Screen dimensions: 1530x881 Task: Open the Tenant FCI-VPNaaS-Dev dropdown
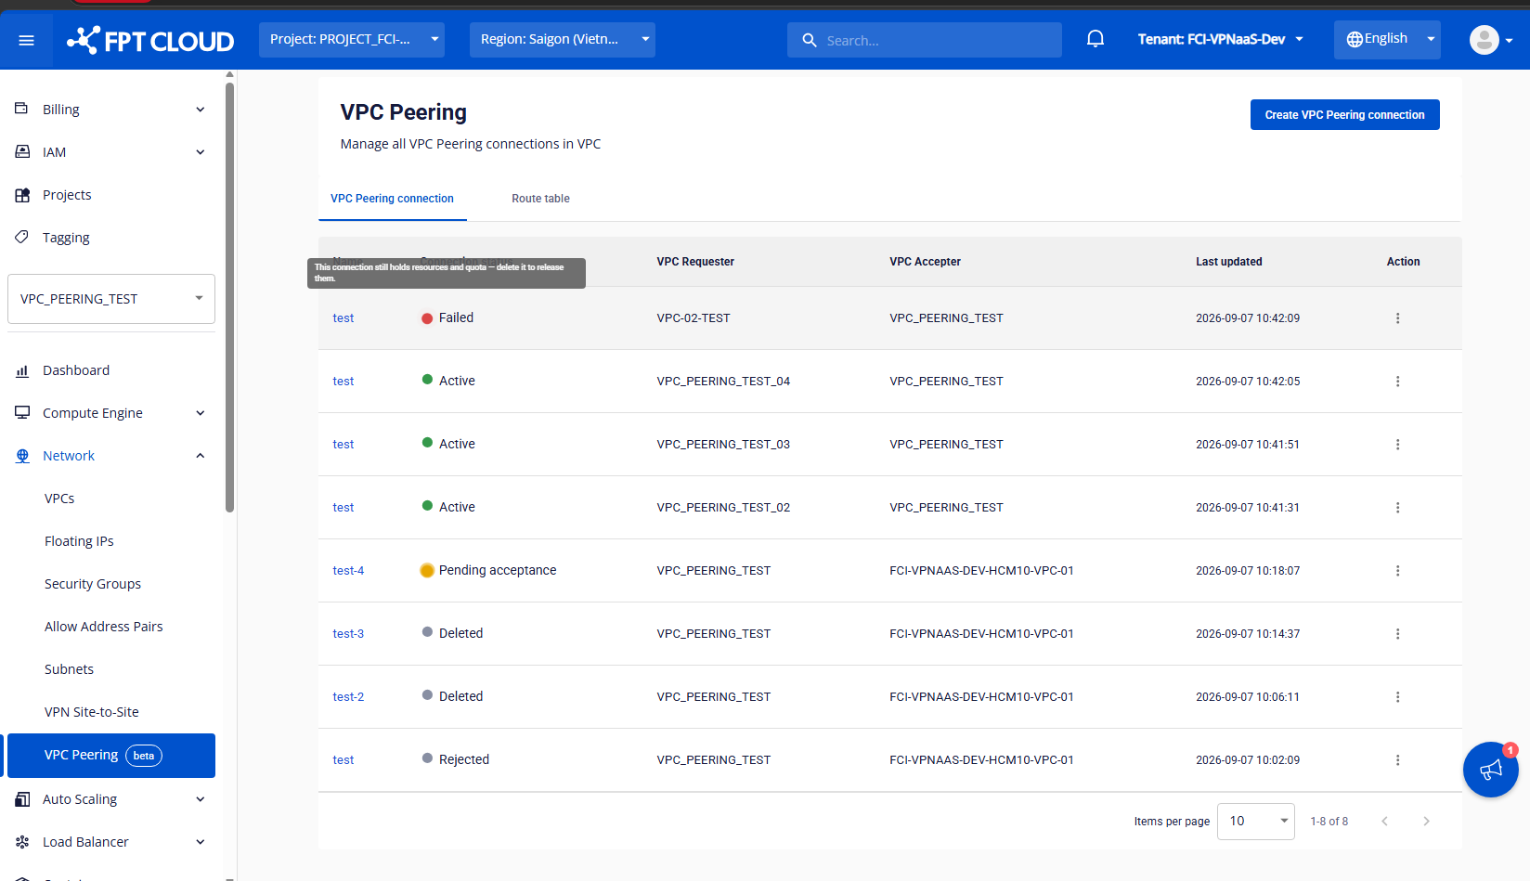coord(1221,39)
